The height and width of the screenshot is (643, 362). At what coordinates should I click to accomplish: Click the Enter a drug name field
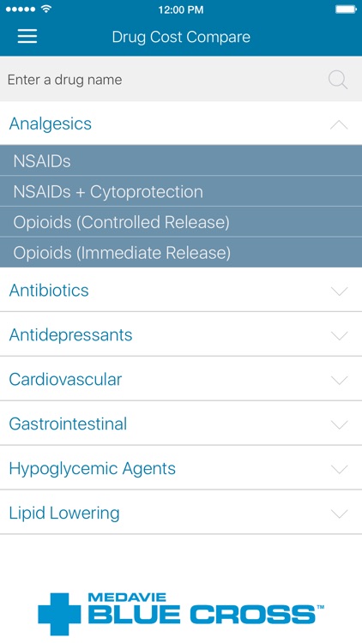[x=181, y=79]
